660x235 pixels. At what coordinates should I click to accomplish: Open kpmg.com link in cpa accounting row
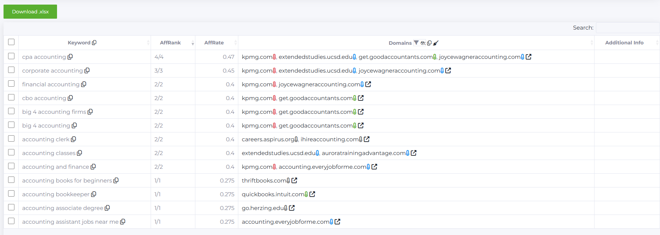pyautogui.click(x=257, y=57)
